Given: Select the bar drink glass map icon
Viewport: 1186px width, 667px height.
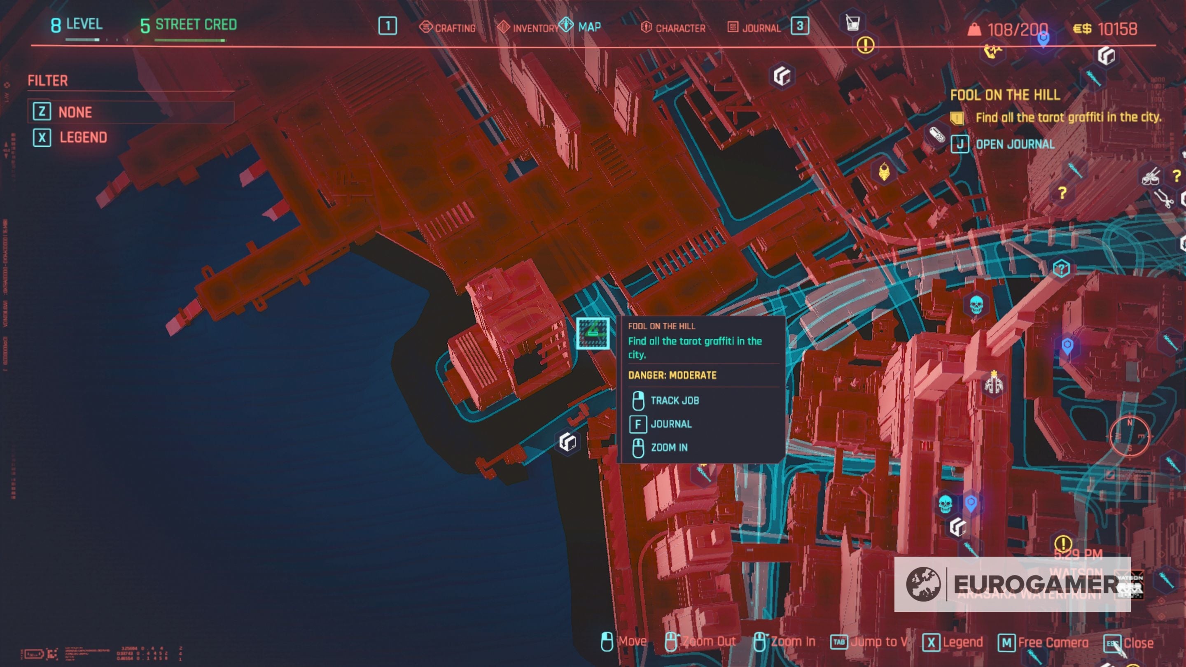Looking at the screenshot, I should pos(852,22).
